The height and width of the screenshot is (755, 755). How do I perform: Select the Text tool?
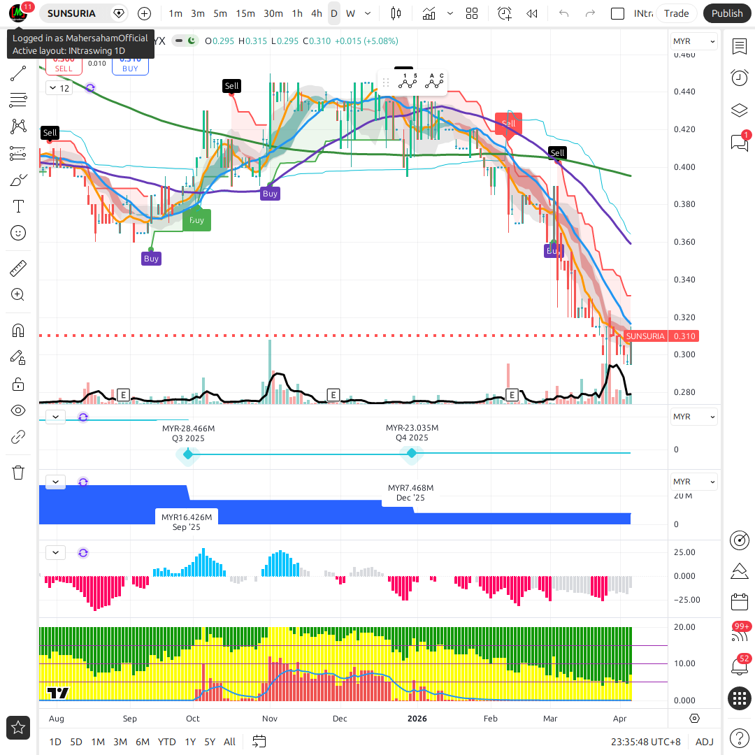tap(18, 206)
